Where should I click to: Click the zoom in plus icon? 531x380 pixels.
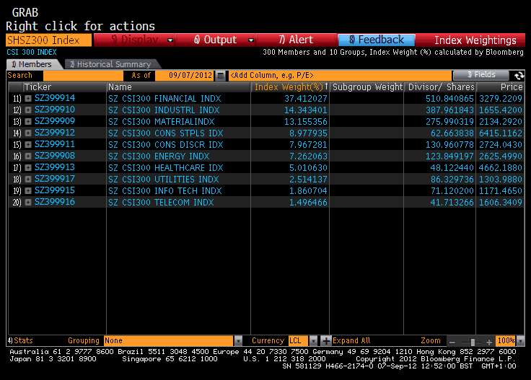click(491, 341)
